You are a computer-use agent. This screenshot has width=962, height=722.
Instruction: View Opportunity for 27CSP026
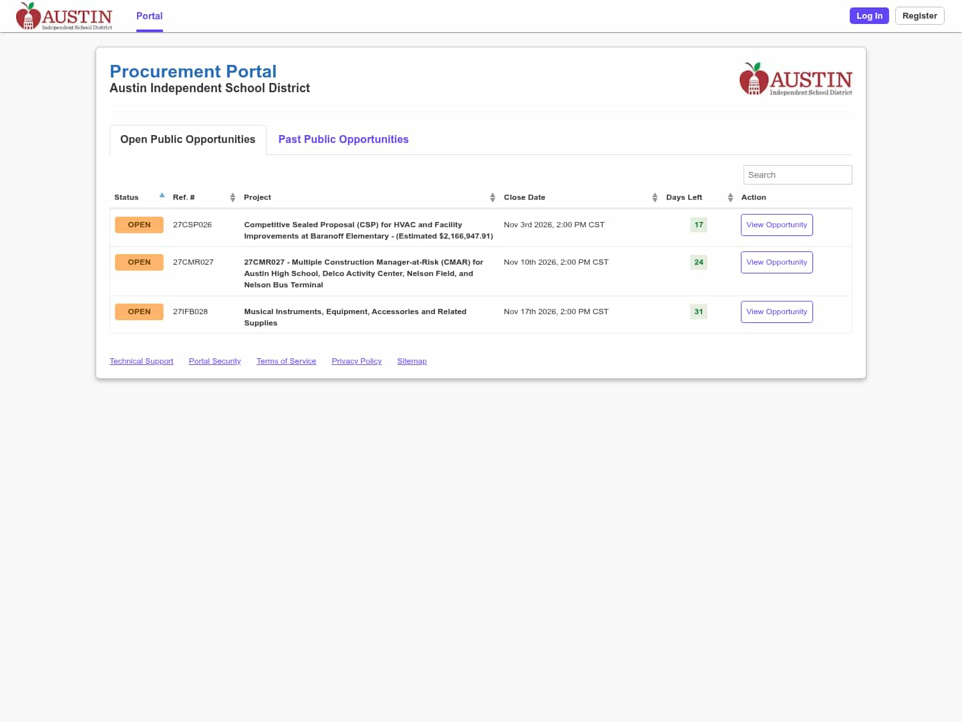(776, 225)
